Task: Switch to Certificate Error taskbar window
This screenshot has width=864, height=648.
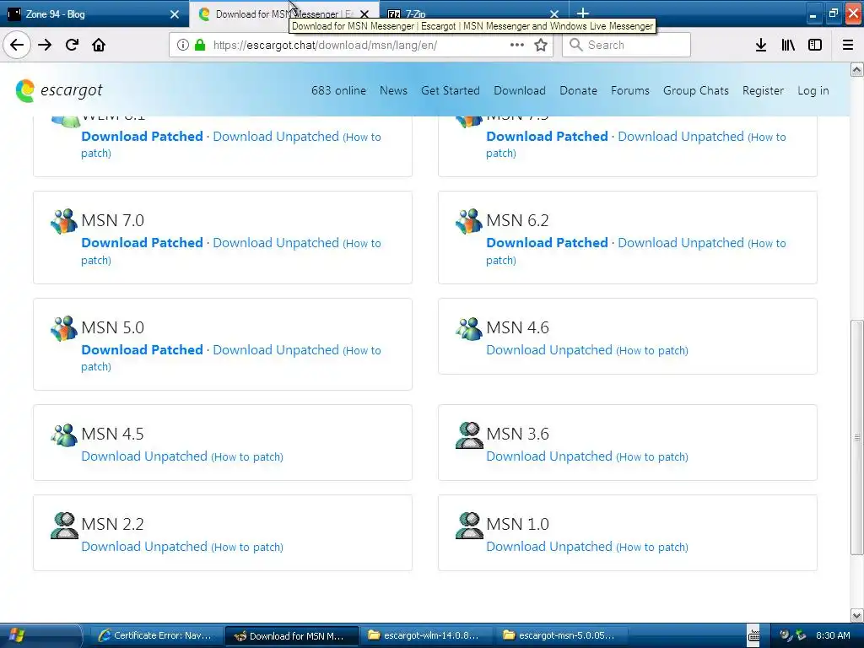Action: pyautogui.click(x=155, y=635)
